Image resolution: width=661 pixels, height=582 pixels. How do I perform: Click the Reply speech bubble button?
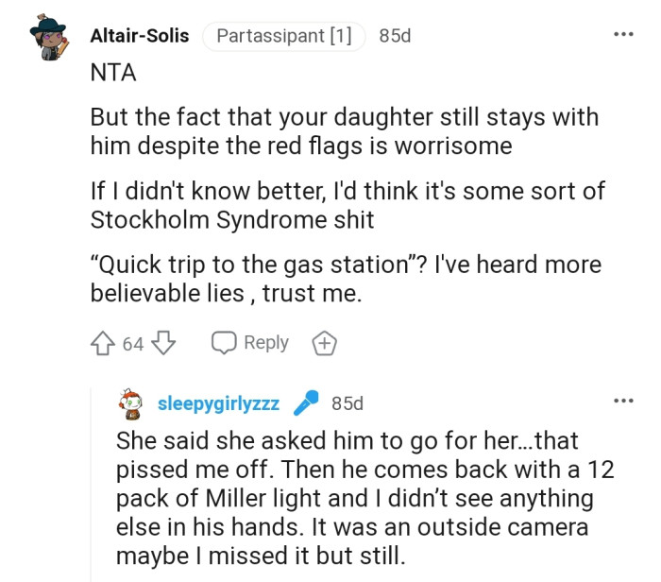(250, 343)
